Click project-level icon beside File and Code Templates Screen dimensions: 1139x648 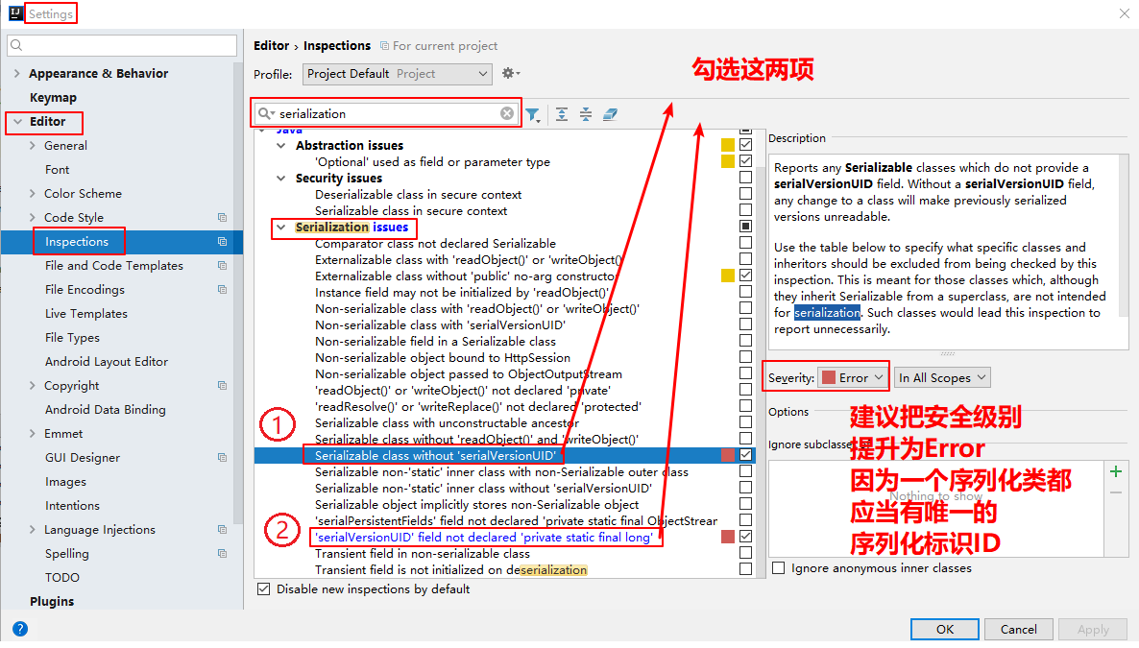click(222, 265)
